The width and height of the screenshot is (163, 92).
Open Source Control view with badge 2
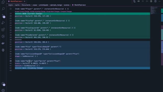3,16
